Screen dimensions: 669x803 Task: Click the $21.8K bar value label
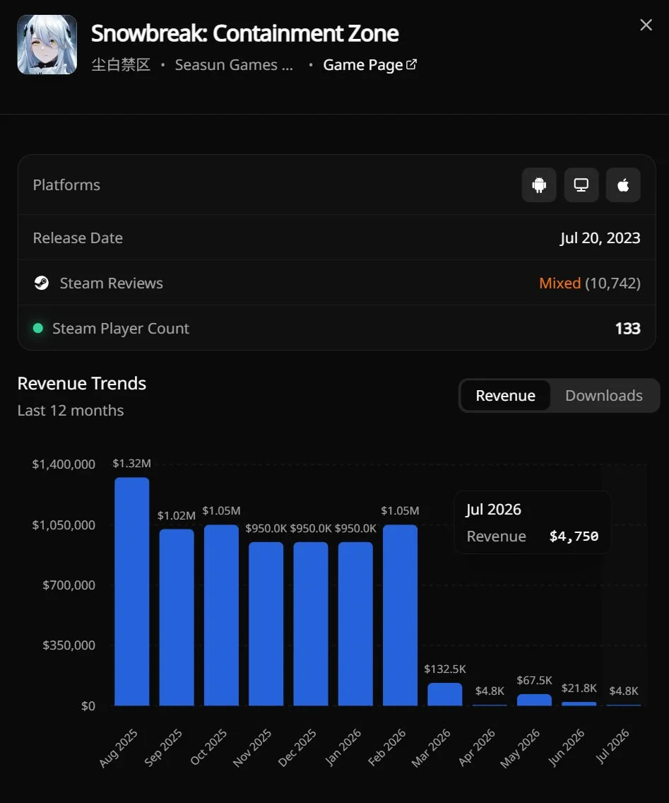[579, 688]
